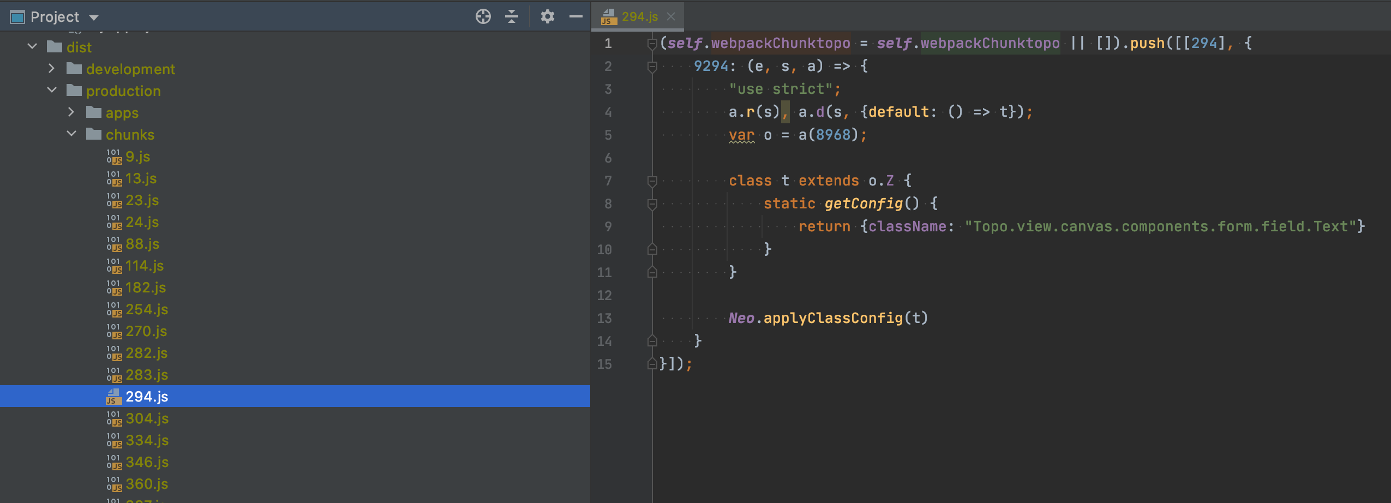Open file 182.js in tree
Screen dimensions: 1391x503
tap(146, 288)
